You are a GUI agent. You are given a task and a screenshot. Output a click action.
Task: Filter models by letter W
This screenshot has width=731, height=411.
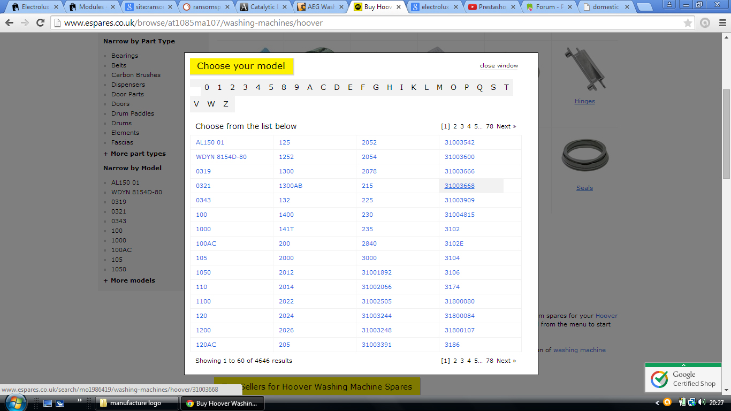point(211,104)
